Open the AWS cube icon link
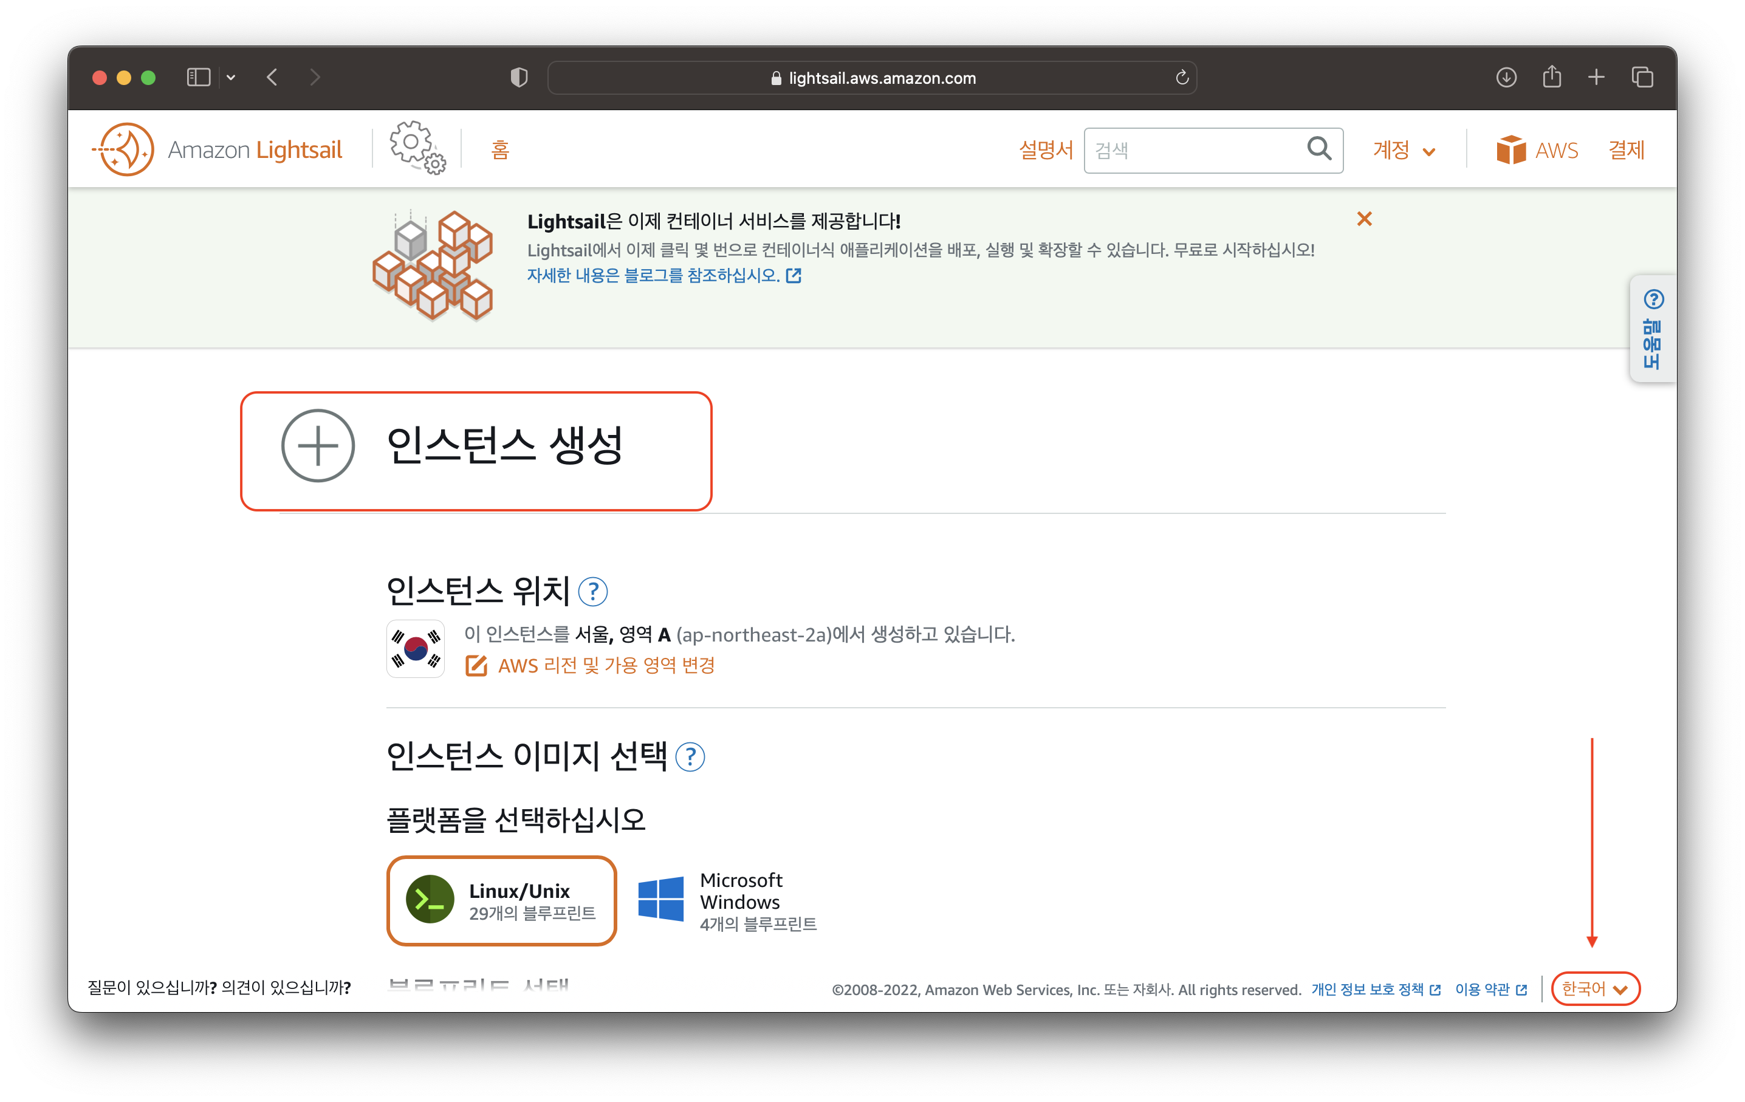This screenshot has width=1745, height=1102. [x=1511, y=150]
